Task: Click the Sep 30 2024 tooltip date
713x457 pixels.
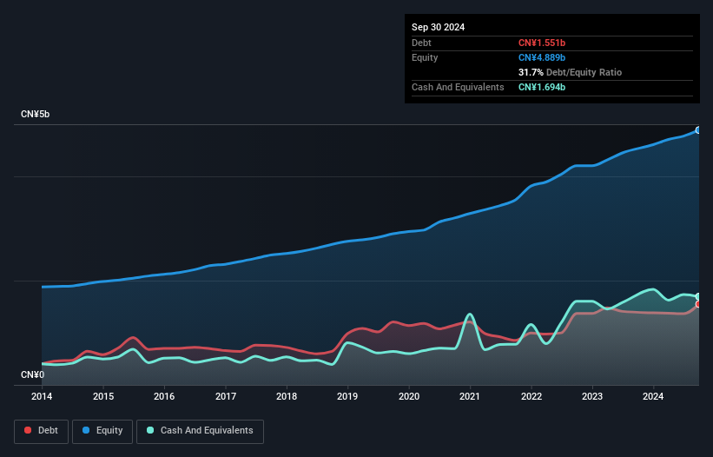Action: click(x=439, y=27)
